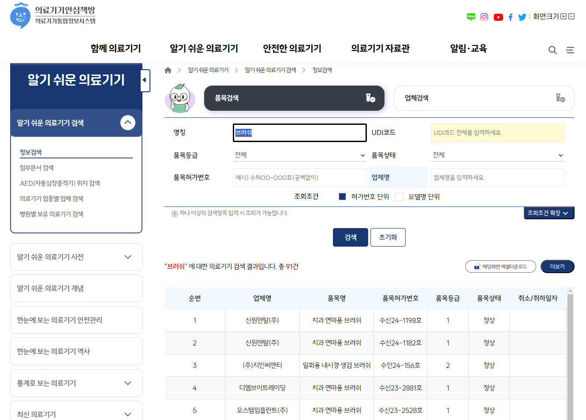
Task: Click the 더보기 button
Action: [557, 266]
